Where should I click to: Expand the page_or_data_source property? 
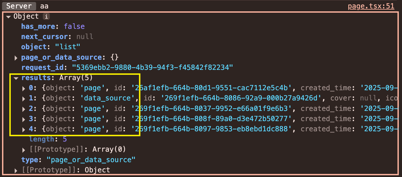click(x=16, y=58)
